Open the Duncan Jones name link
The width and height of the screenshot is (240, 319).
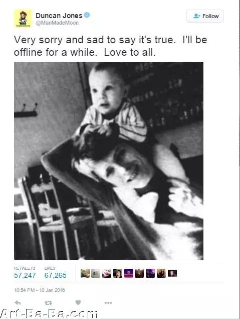(x=59, y=16)
